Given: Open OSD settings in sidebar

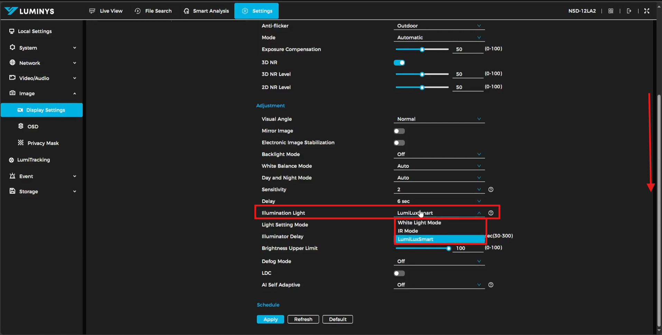Looking at the screenshot, I should (x=33, y=127).
